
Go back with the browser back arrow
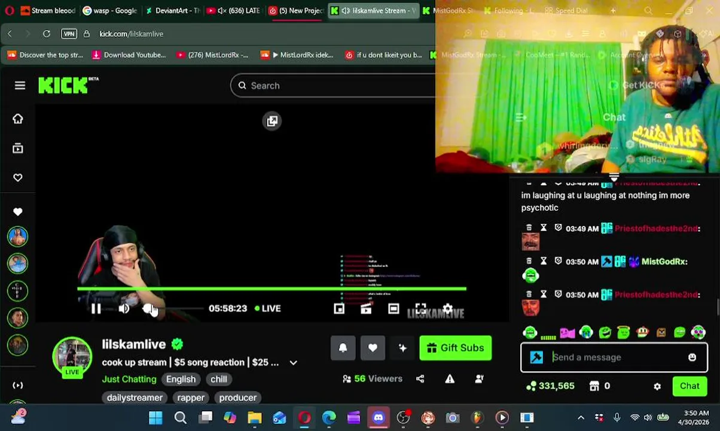pyautogui.click(x=10, y=34)
